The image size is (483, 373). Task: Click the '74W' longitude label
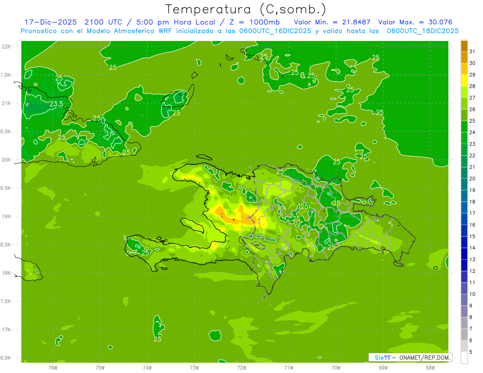pos(147,368)
